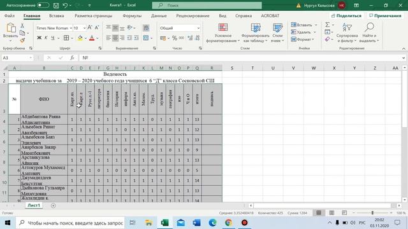408x229 pixels.
Task: Click the large Paste clipboard icon
Action: [x=11, y=28]
